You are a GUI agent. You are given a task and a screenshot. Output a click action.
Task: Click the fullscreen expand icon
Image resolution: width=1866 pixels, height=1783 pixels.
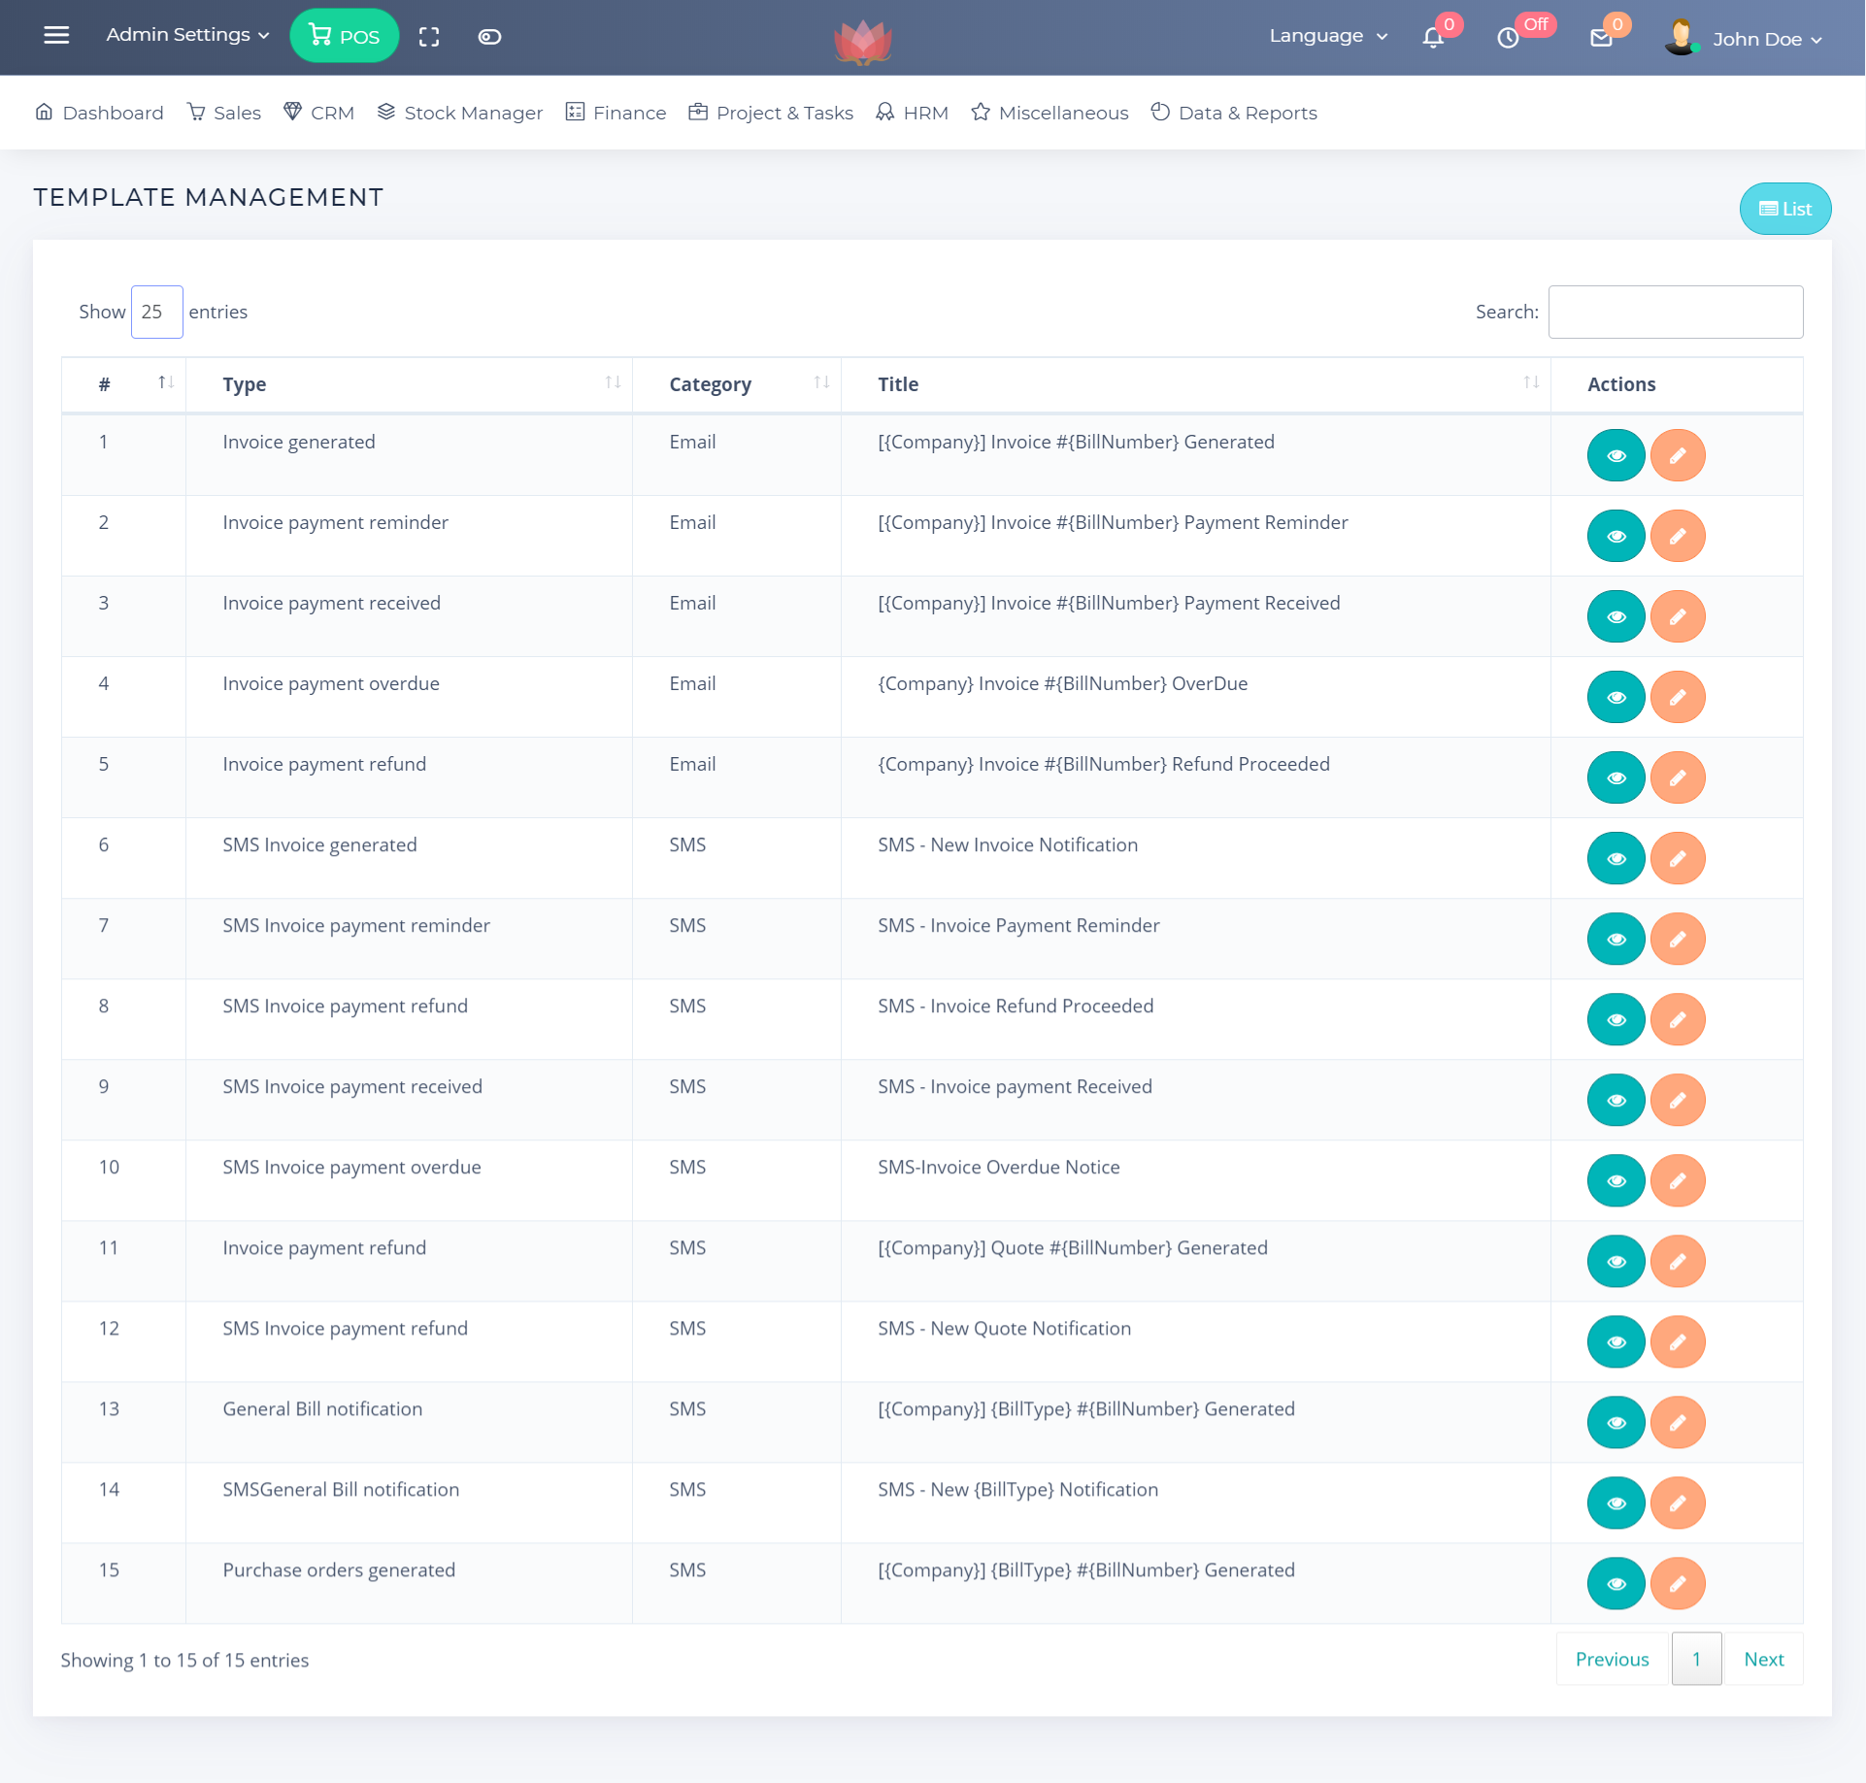click(429, 37)
